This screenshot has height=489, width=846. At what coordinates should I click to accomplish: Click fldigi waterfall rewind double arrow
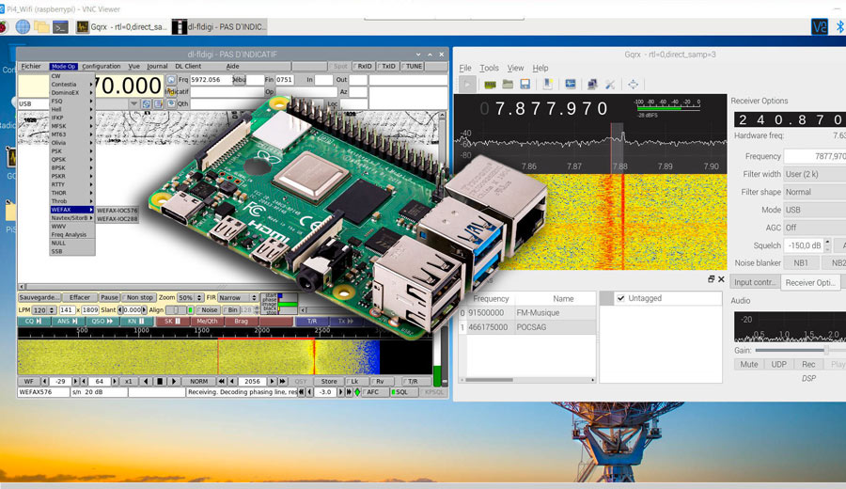221,381
